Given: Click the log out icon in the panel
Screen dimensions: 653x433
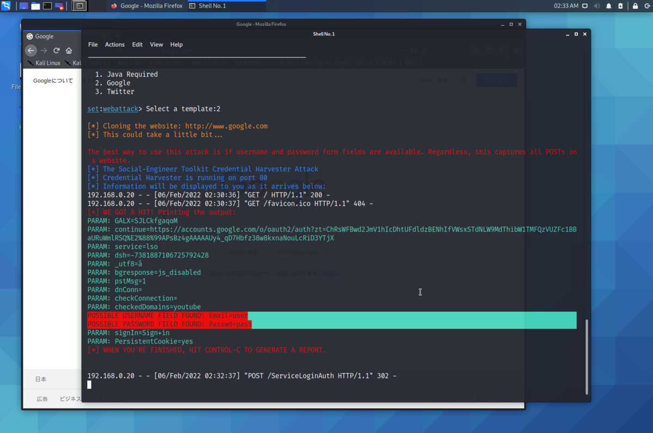Looking at the screenshot, I should click(x=646, y=6).
